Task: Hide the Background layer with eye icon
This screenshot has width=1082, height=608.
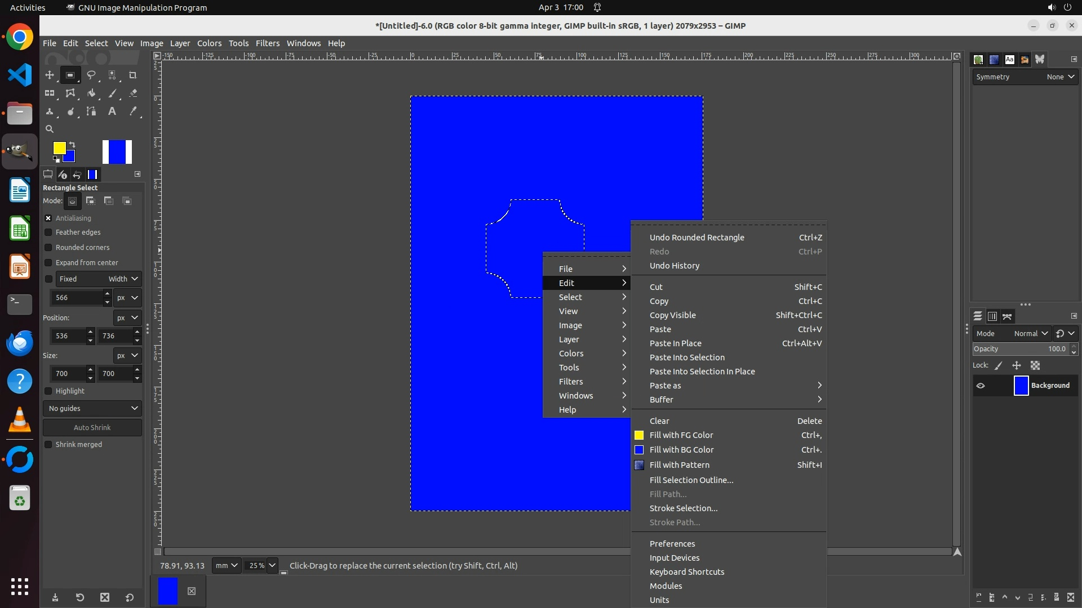Action: [x=981, y=386]
